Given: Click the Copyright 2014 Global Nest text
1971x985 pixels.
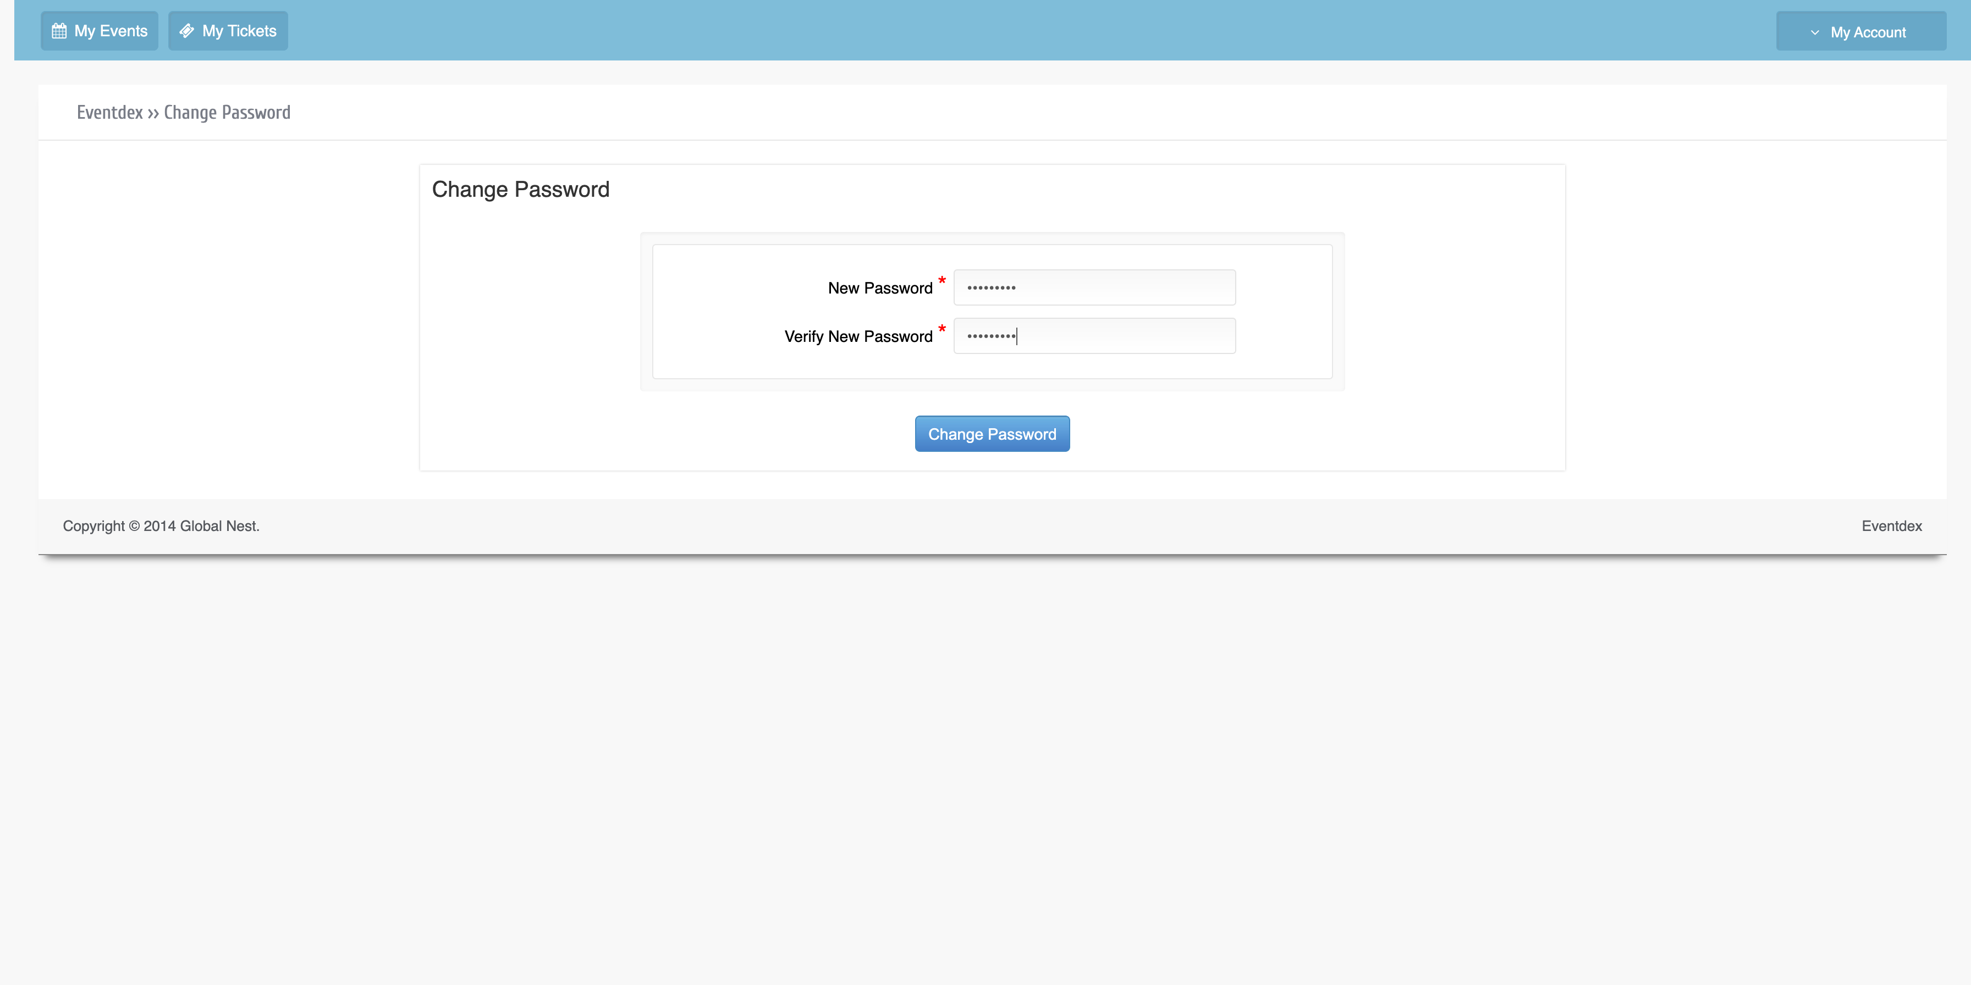Looking at the screenshot, I should (x=161, y=526).
